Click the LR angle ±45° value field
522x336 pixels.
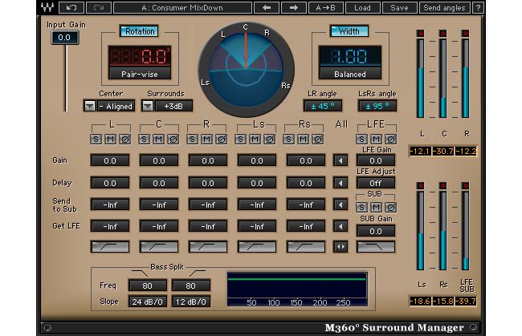point(323,106)
